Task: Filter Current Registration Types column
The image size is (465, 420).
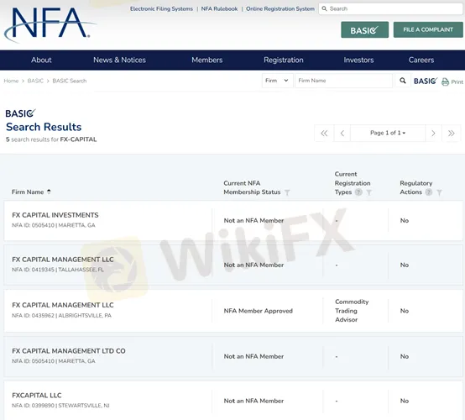Action: (x=369, y=192)
